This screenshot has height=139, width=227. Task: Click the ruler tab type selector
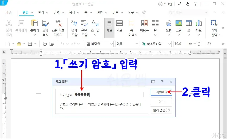point(4,52)
